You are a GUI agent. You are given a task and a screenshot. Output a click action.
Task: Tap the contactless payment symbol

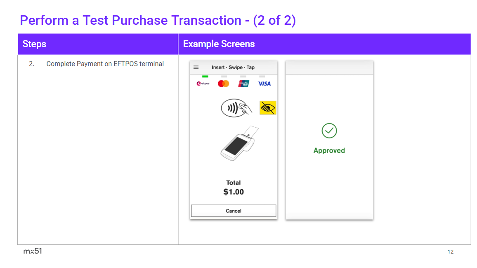click(237, 108)
